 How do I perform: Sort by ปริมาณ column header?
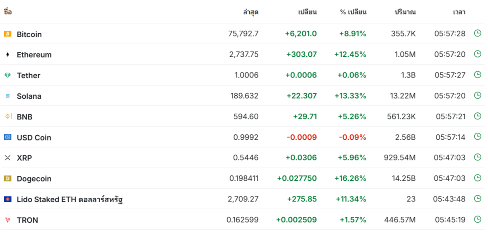coord(405,12)
